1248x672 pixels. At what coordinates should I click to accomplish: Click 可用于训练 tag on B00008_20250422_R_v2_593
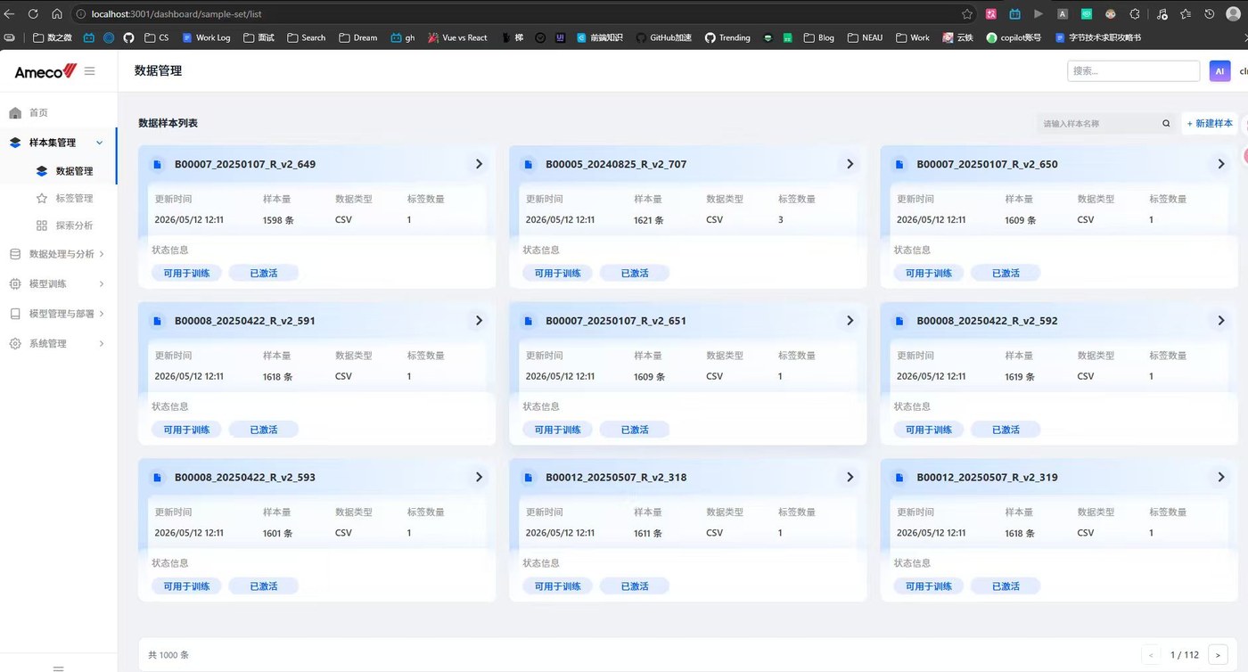(186, 586)
